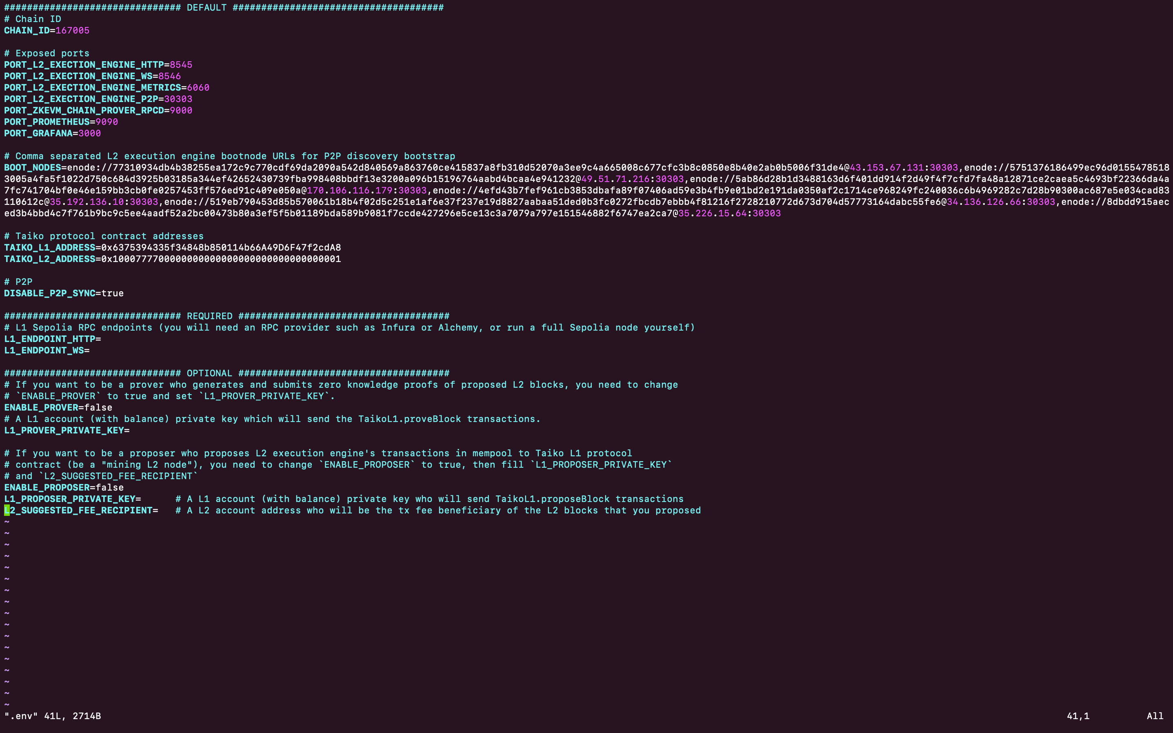Click the '# Chain ID' comment line
This screenshot has height=733, width=1173.
[33, 19]
